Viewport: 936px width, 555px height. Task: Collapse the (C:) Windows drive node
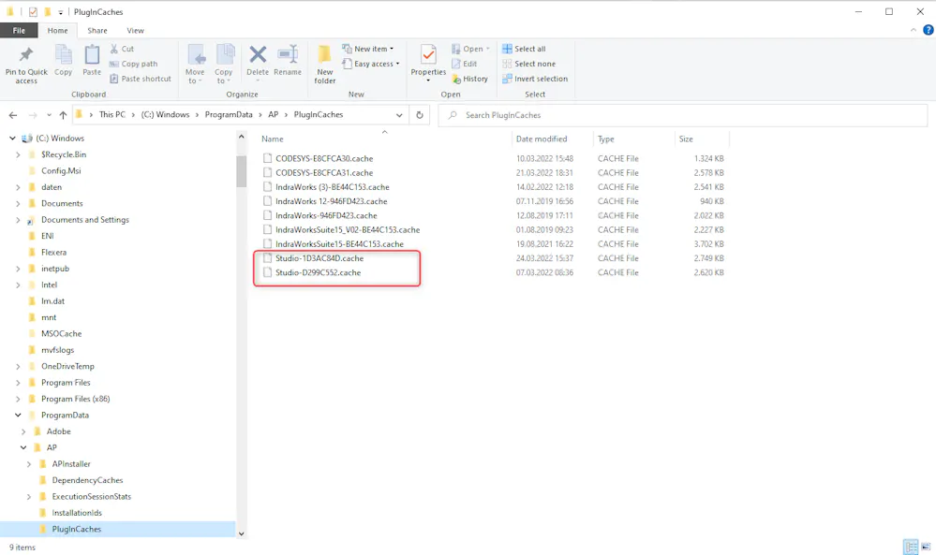pos(12,139)
